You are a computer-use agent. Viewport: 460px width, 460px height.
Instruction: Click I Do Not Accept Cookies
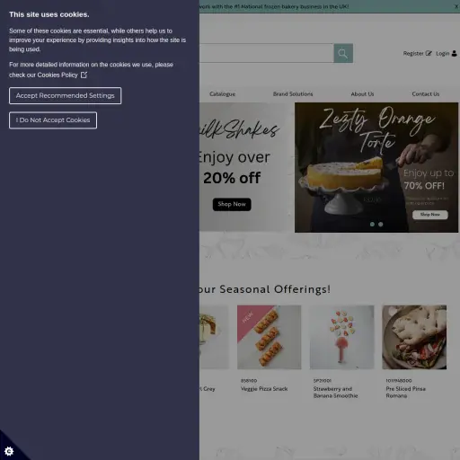(53, 120)
